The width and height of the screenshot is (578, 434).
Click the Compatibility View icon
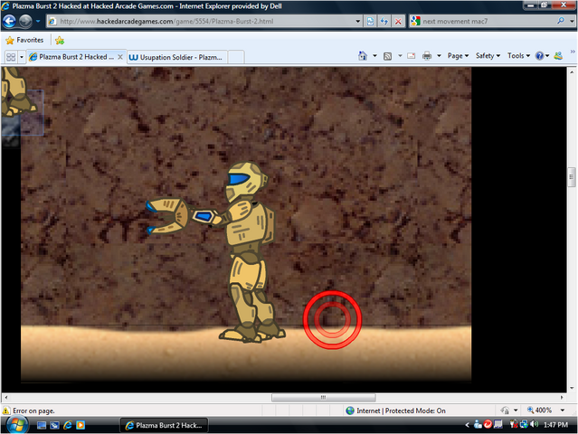tap(371, 22)
